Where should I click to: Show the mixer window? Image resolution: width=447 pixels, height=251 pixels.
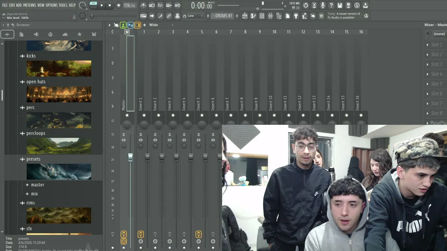coord(270,16)
